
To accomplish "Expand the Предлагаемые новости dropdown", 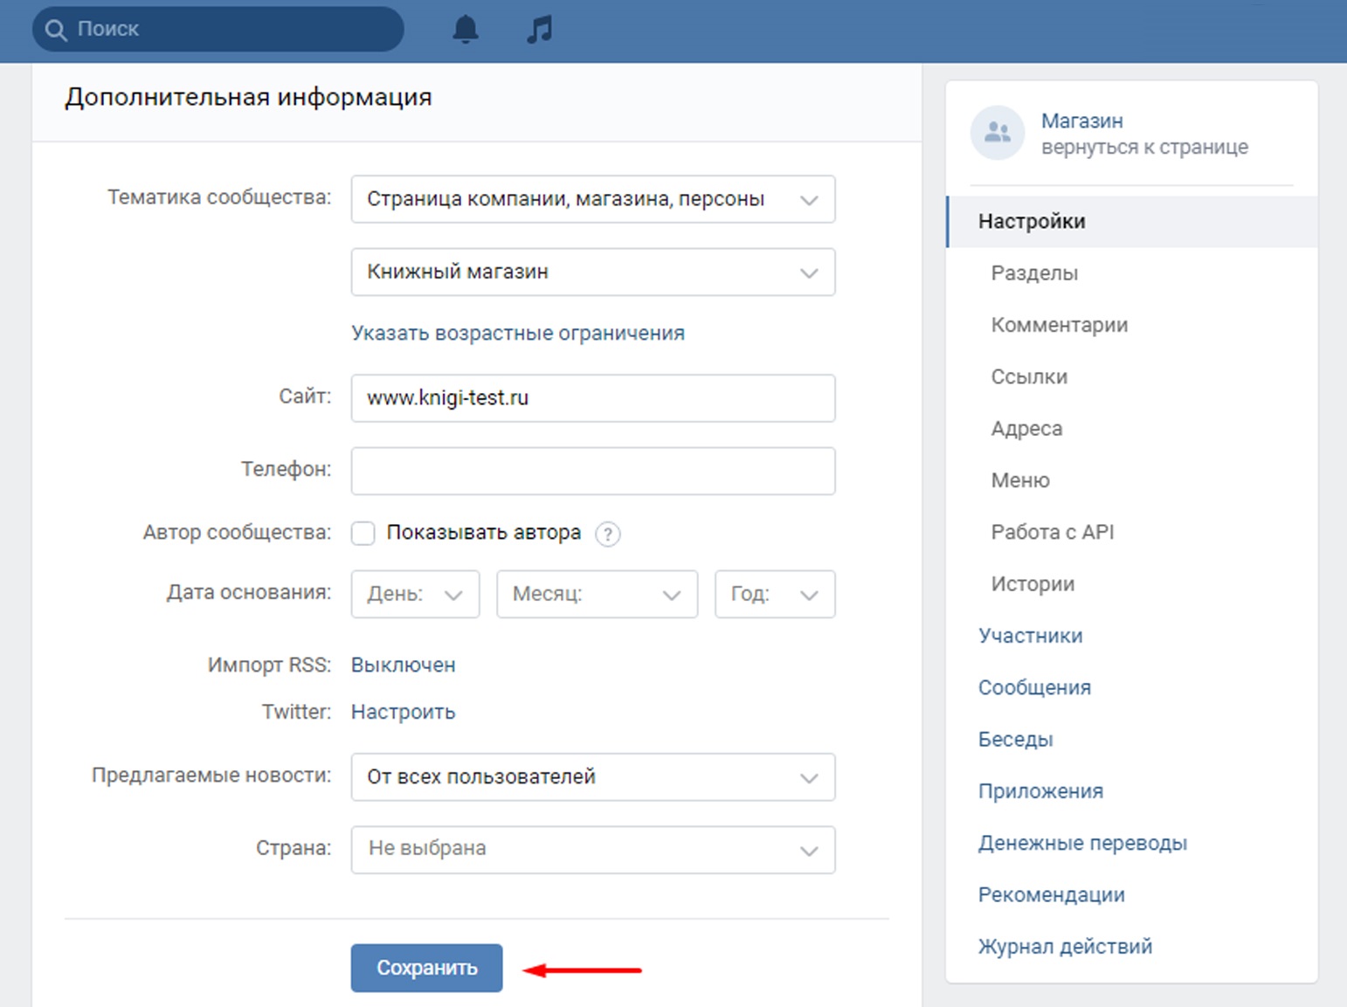I will pos(592,776).
